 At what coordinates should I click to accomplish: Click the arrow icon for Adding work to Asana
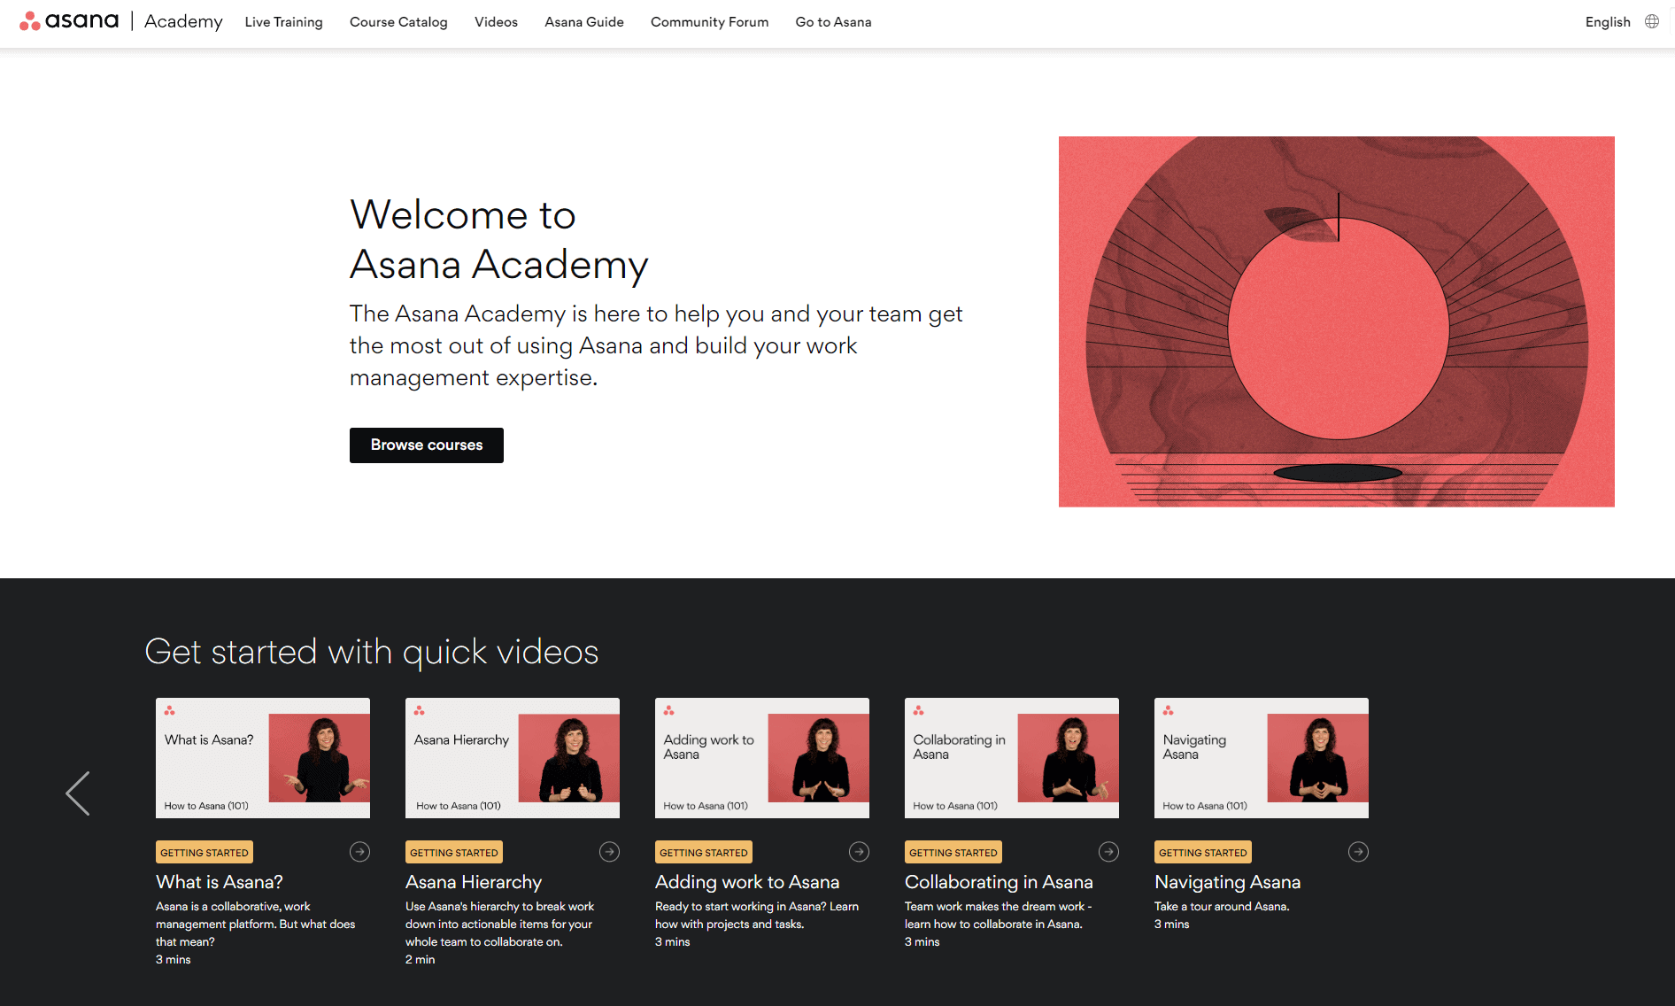pos(859,852)
